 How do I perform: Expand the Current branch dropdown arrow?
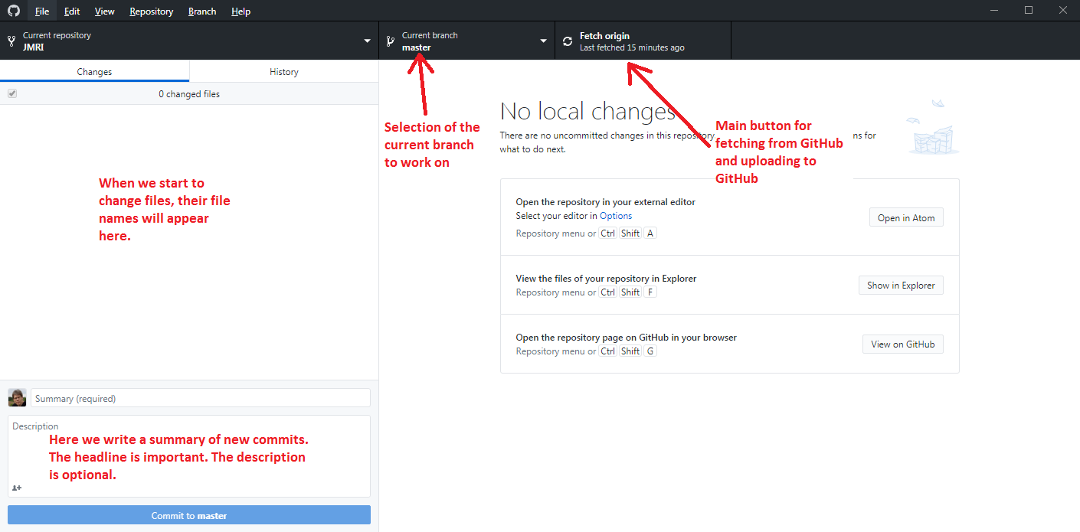tap(543, 41)
